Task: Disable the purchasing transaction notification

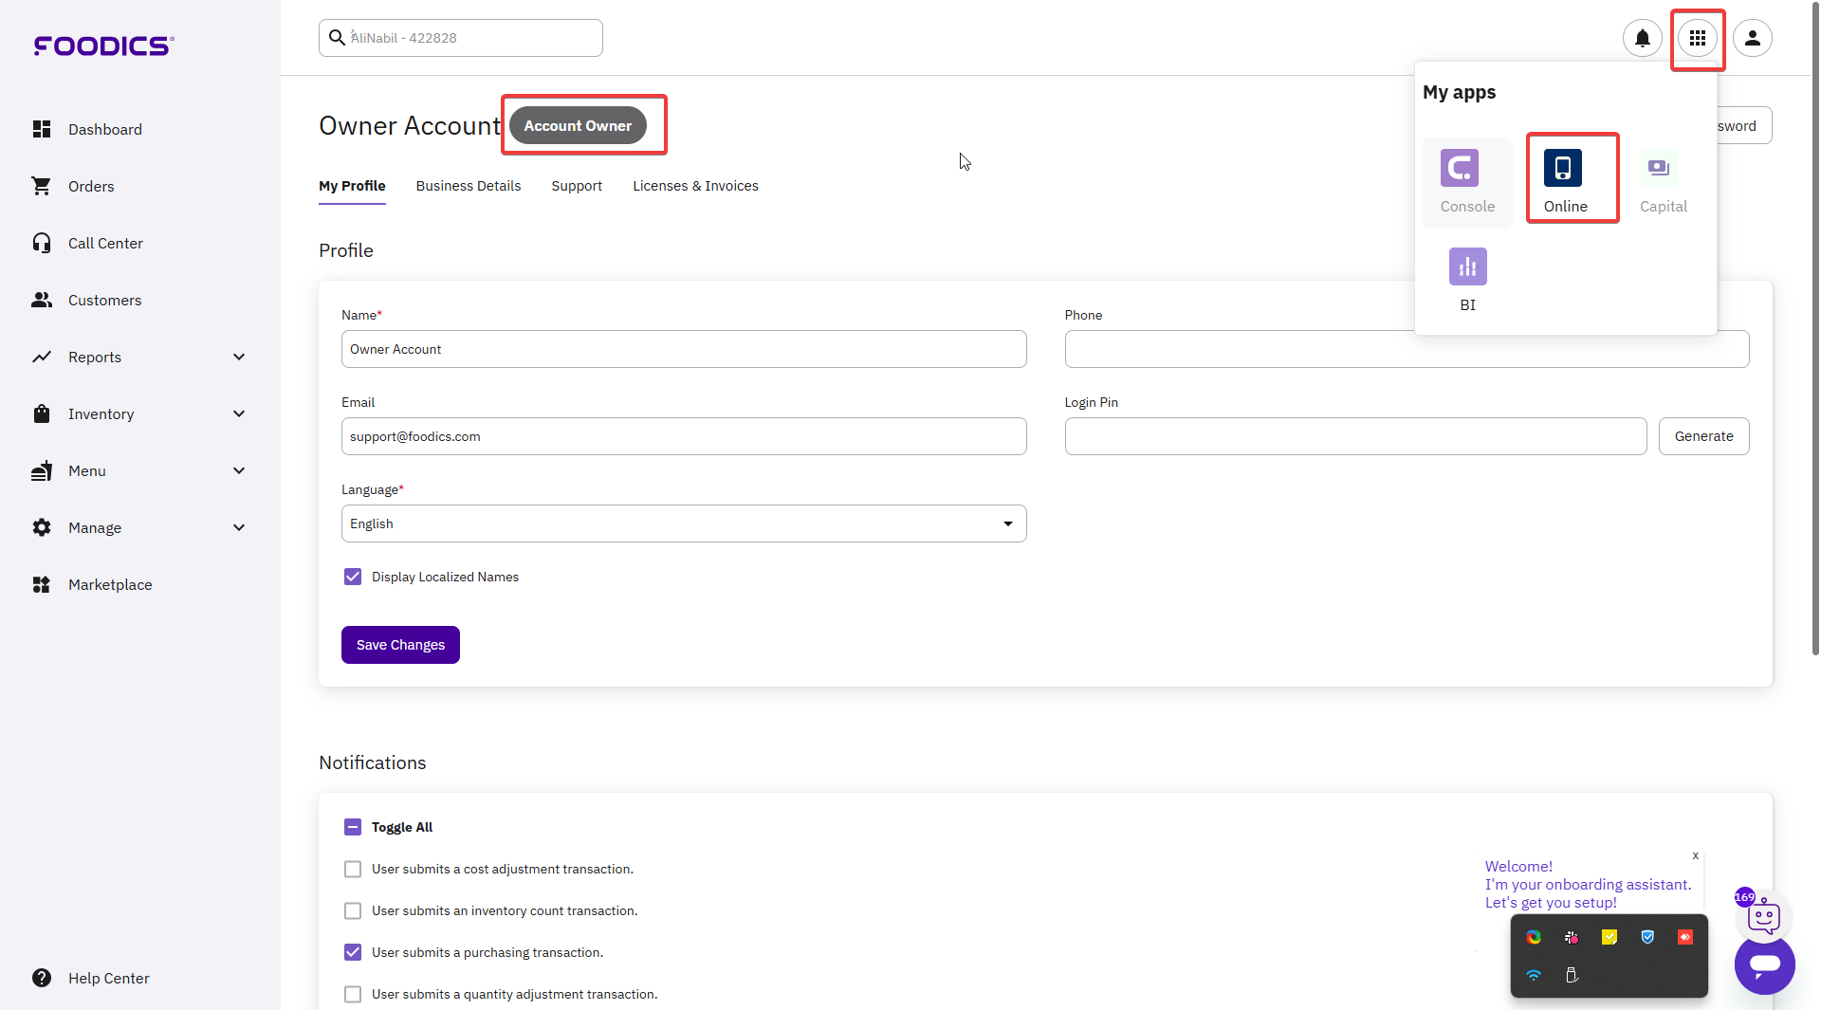Action: pyautogui.click(x=352, y=952)
